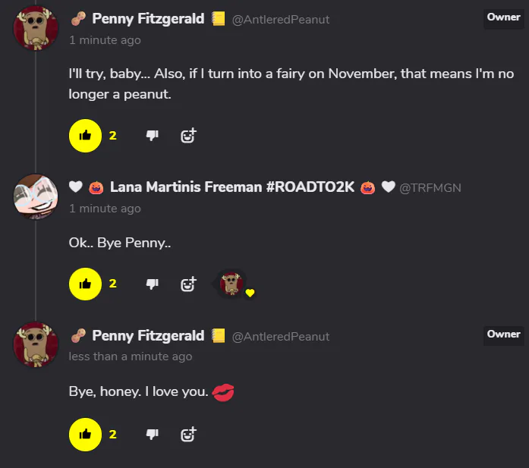
Task: Unlike the "Bye, honey. I love you" comment
Action: click(x=85, y=435)
